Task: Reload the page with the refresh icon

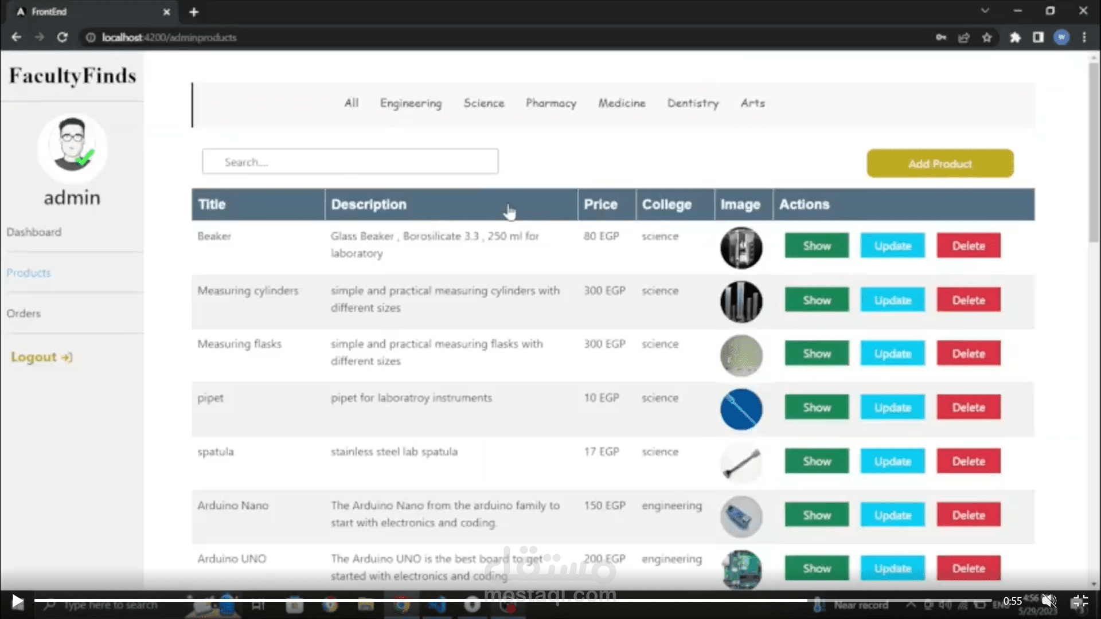Action: tap(63, 37)
